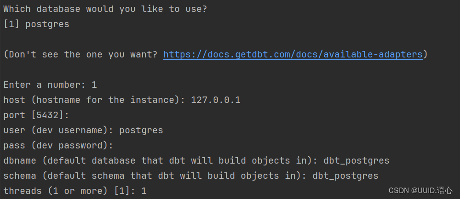Click the "host (hostname for the instance)" label
The height and width of the screenshot is (199, 460).
click(x=94, y=100)
